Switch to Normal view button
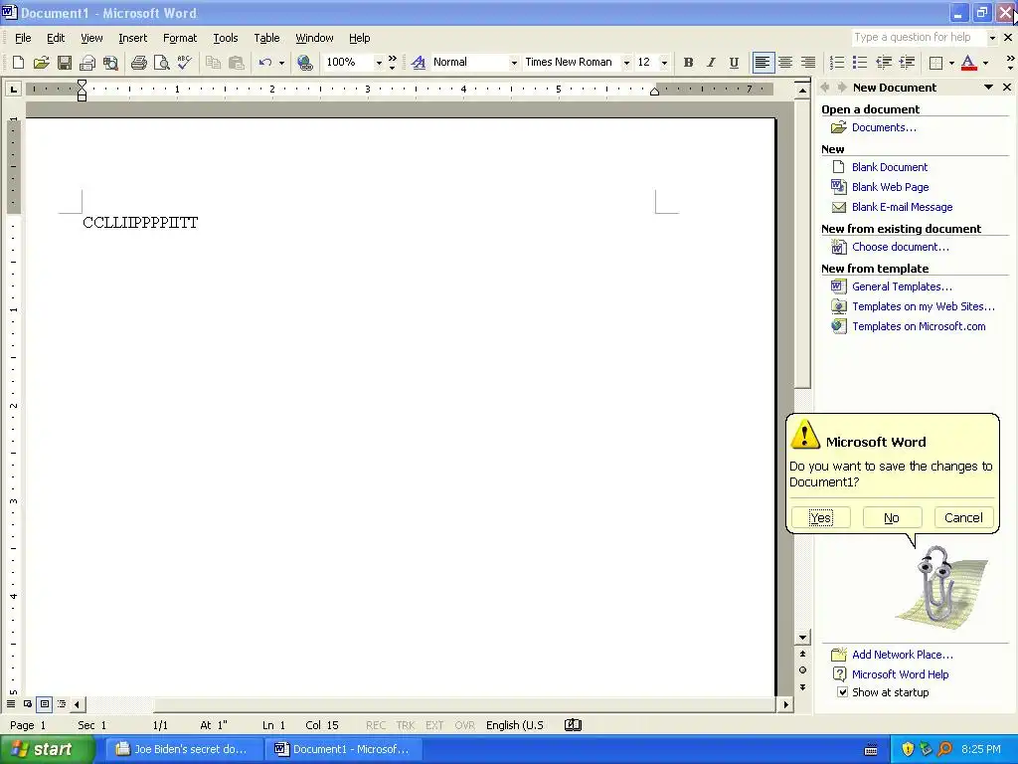 11,704
